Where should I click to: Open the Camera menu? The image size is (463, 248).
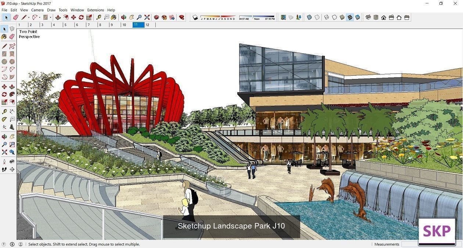(x=37, y=10)
